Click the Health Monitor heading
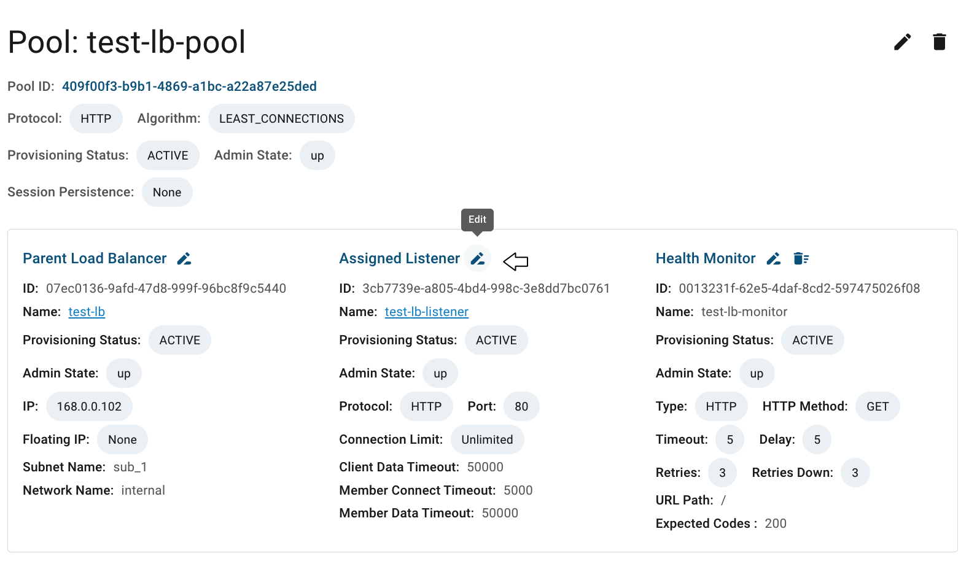 (706, 258)
